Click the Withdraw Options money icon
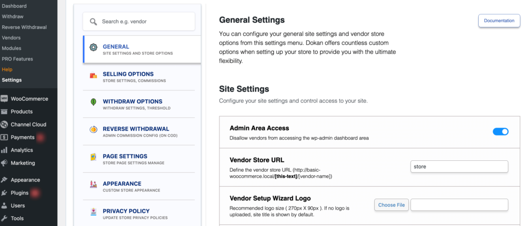Viewport: 530px width, 226px height. click(93, 102)
